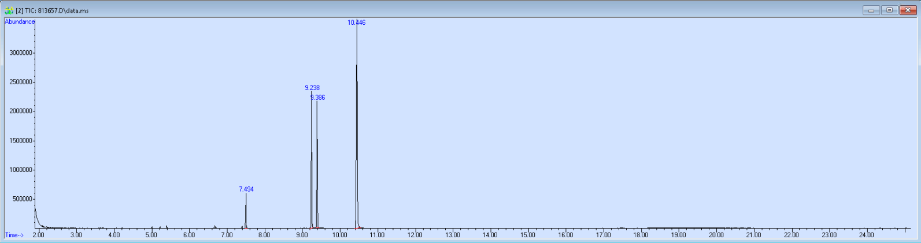The height and width of the screenshot is (243, 921).
Task: Select the 9.238 peak label
Action: [x=312, y=88]
